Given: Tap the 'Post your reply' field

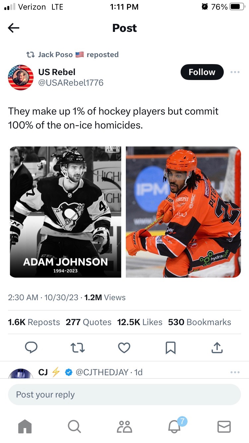Looking at the screenshot, I should pyautogui.click(x=124, y=395).
